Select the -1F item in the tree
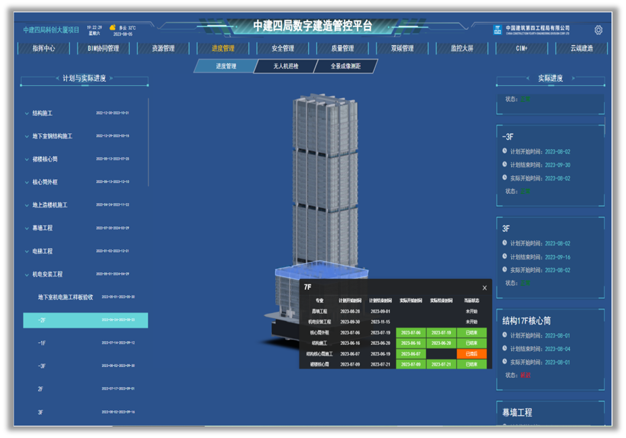This screenshot has width=626, height=438. coord(42,343)
